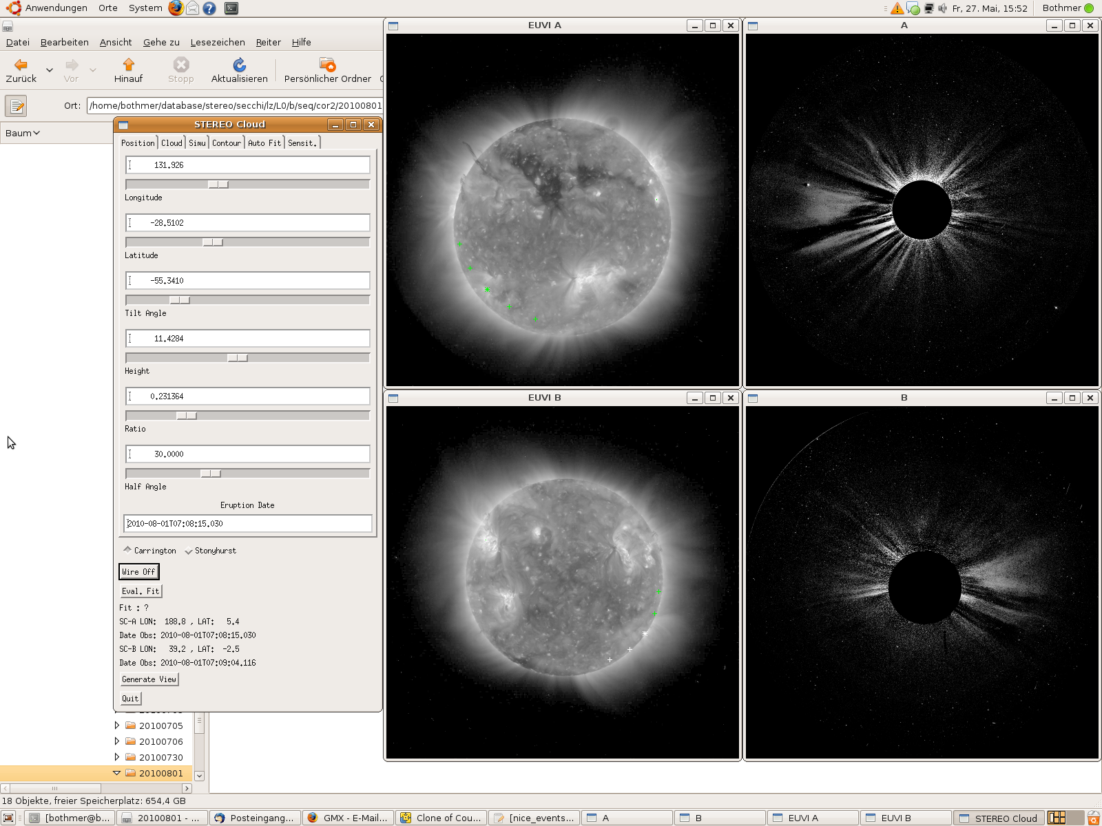This screenshot has width=1102, height=826.
Task: Click the trash icon in bottom panel
Action: 1093,818
